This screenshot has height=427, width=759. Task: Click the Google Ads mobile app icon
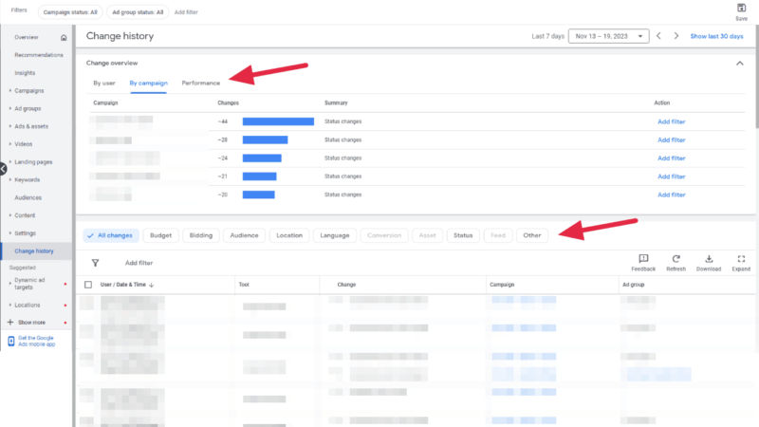tap(11, 342)
